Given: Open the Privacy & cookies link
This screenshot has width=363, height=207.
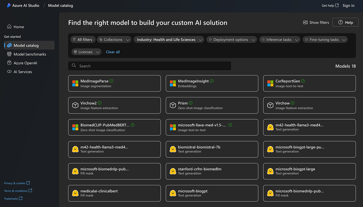Looking at the screenshot, I should [17, 183].
